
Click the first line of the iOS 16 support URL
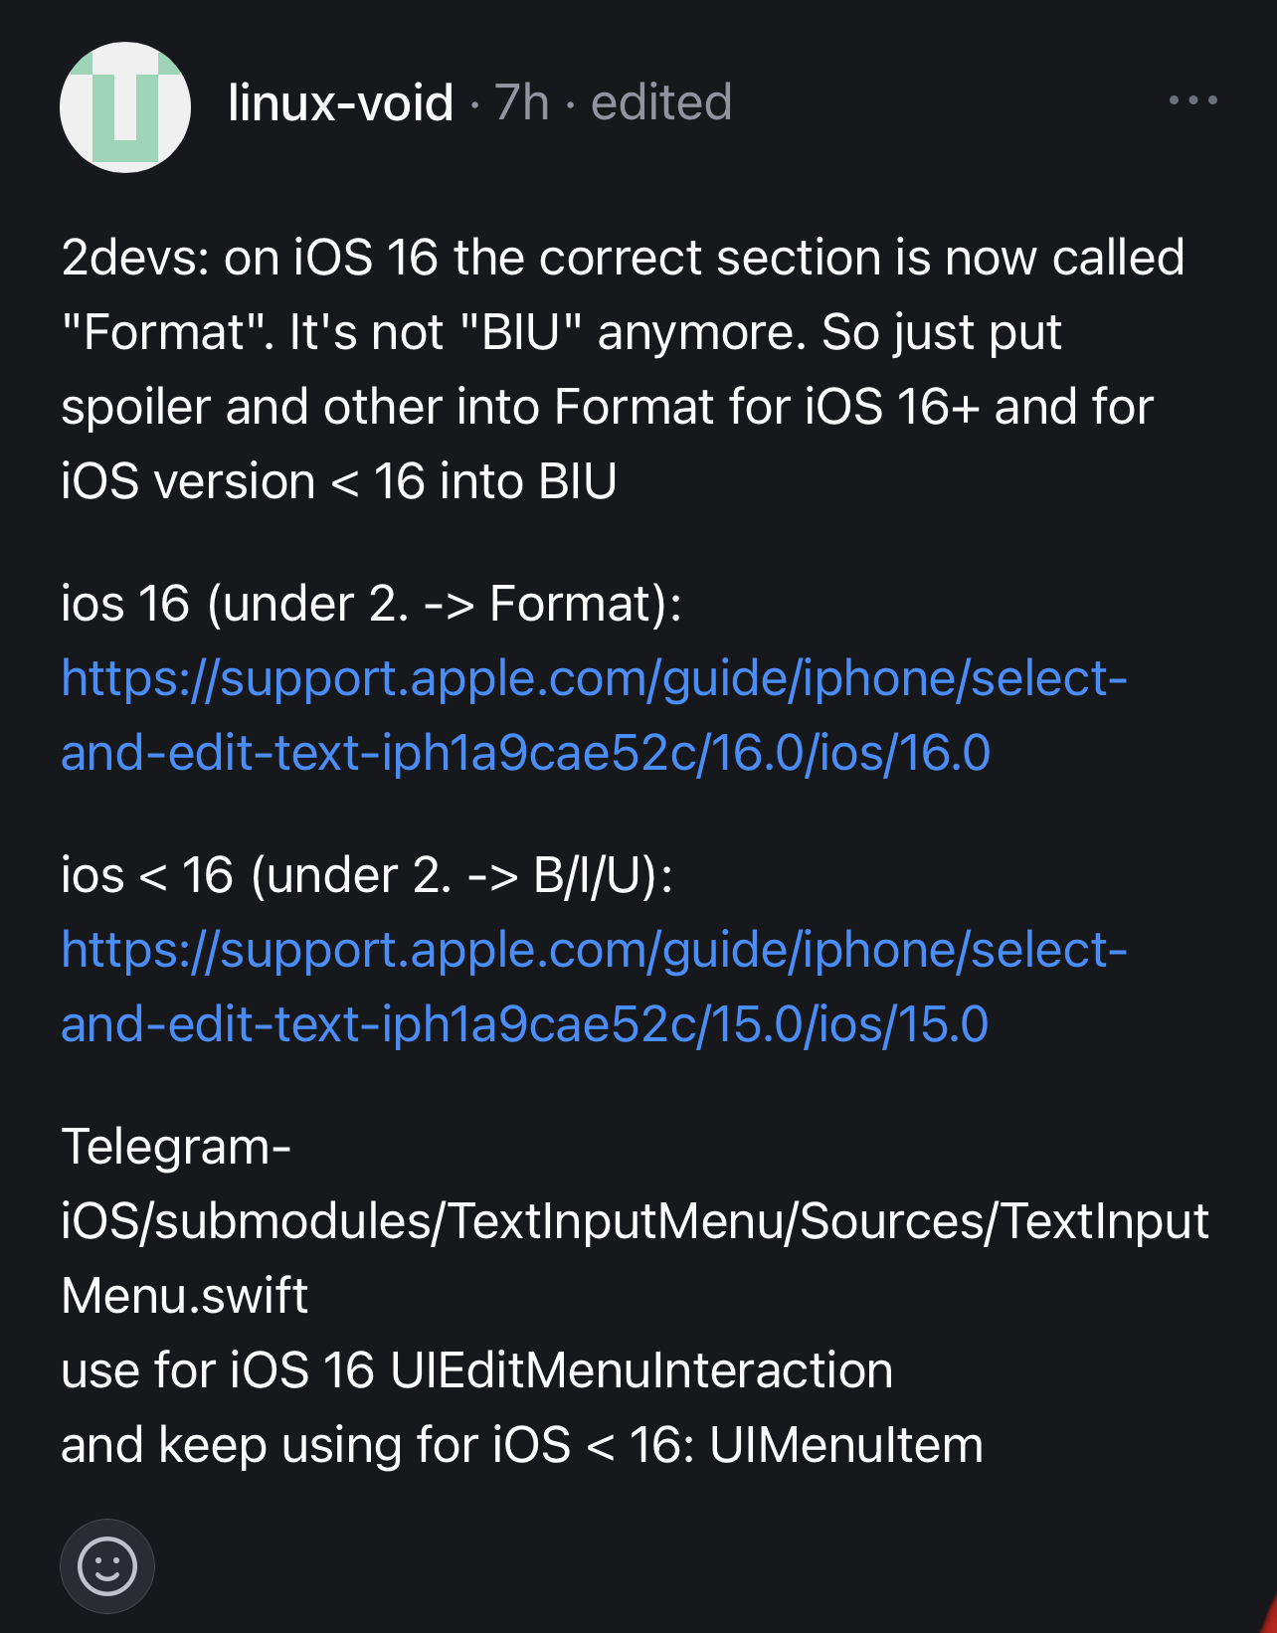pos(594,678)
